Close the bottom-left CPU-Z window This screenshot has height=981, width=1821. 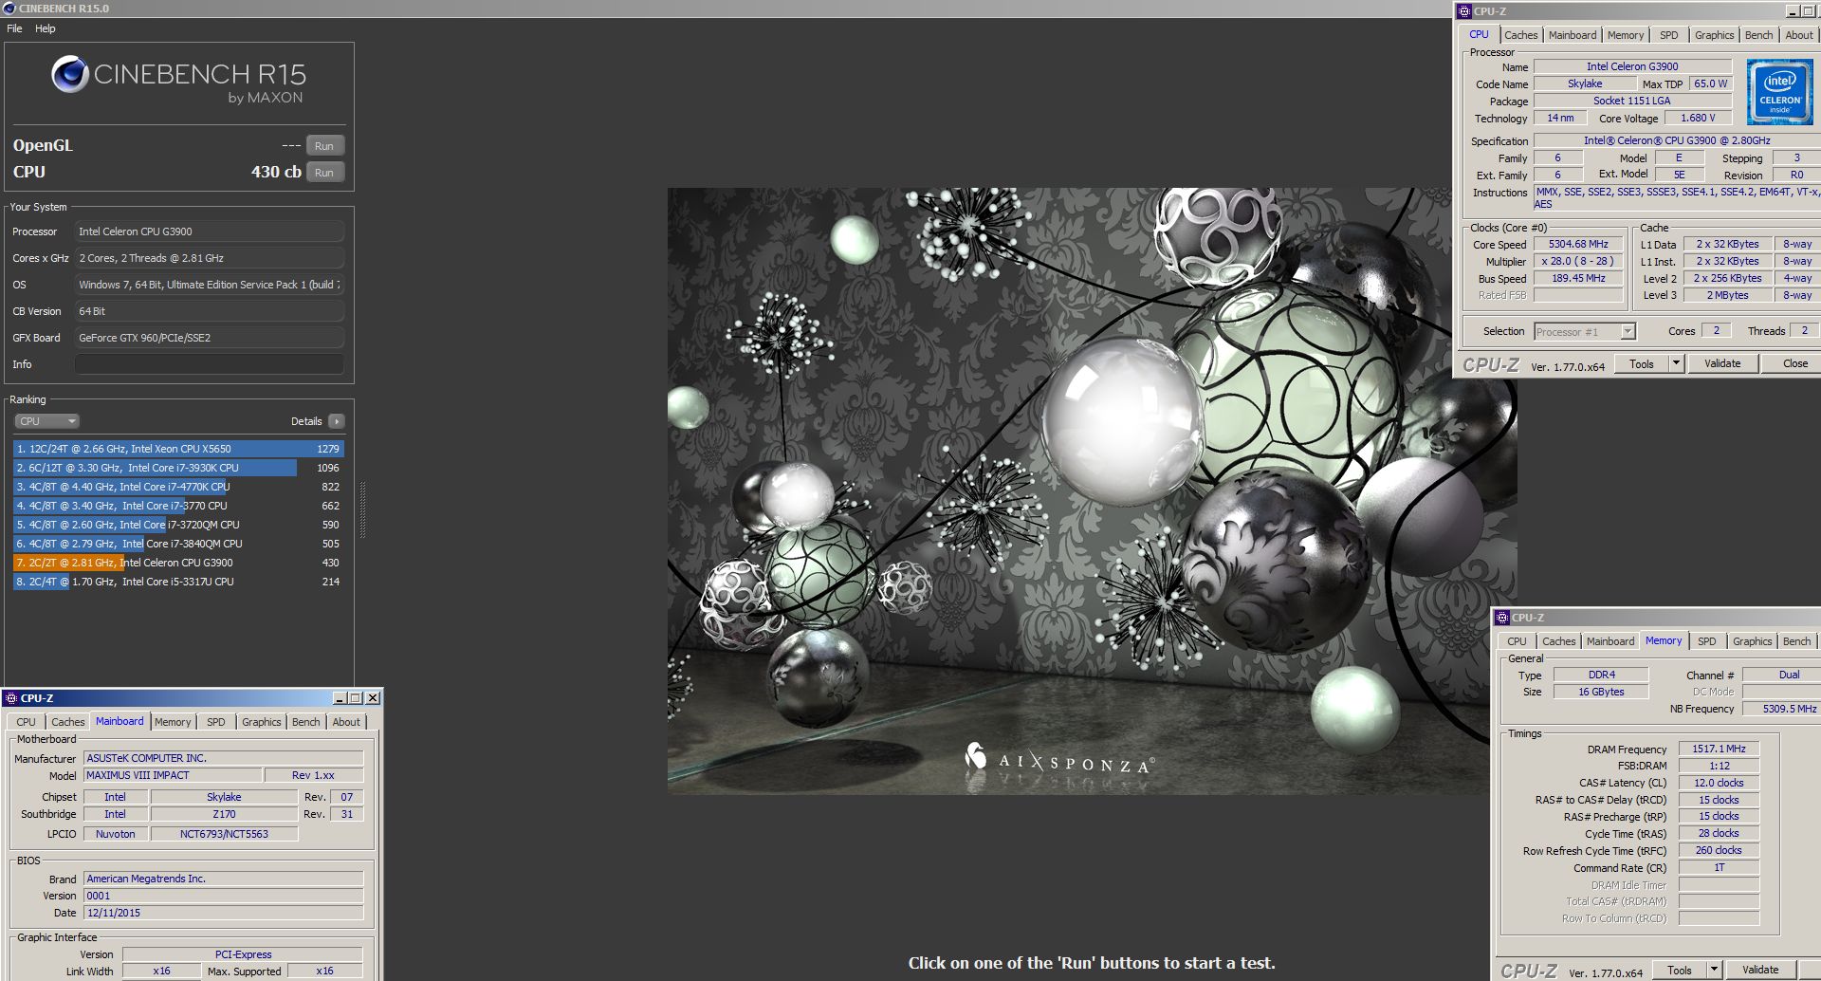click(x=373, y=698)
